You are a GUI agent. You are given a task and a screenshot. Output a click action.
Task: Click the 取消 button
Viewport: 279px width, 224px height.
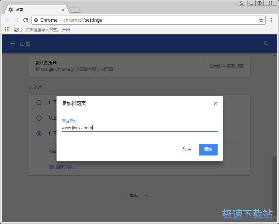pos(186,150)
